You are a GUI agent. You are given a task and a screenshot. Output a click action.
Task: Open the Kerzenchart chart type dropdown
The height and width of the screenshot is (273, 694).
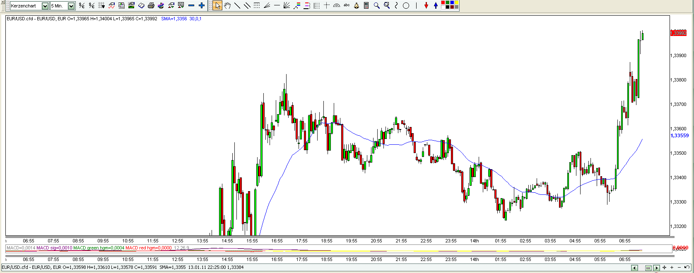(45, 6)
